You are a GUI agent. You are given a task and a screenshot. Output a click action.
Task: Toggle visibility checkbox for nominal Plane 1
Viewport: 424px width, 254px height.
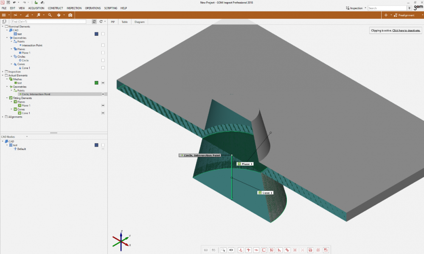click(103, 53)
